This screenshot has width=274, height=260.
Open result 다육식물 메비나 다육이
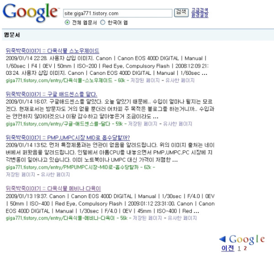coord(53,188)
